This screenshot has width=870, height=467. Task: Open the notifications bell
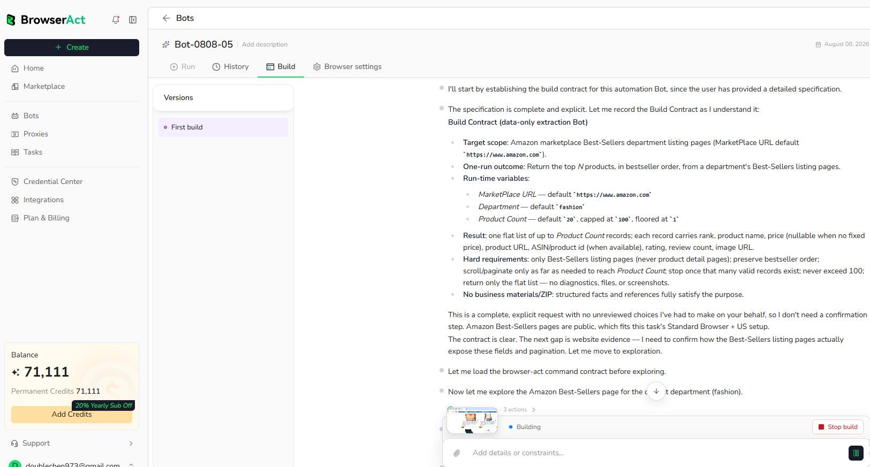(x=116, y=20)
